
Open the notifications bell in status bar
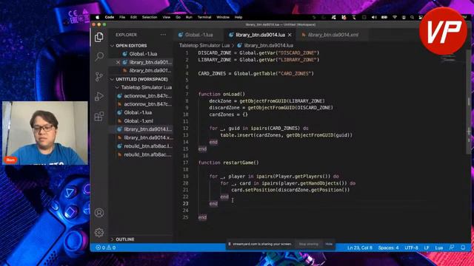(463, 248)
